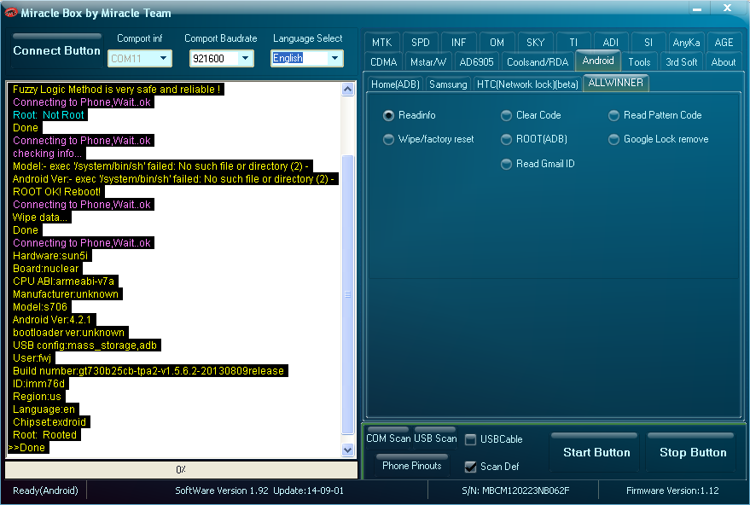This screenshot has width=750, height=505.
Task: Click the Connect Button
Action: tap(56, 50)
